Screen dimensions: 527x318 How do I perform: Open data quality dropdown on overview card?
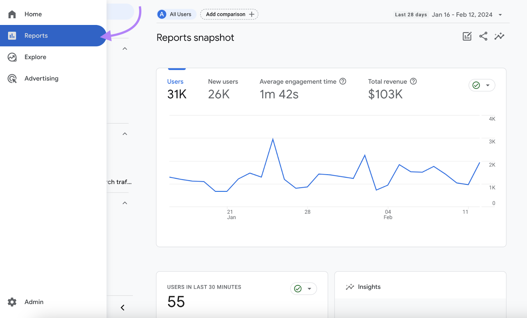482,85
